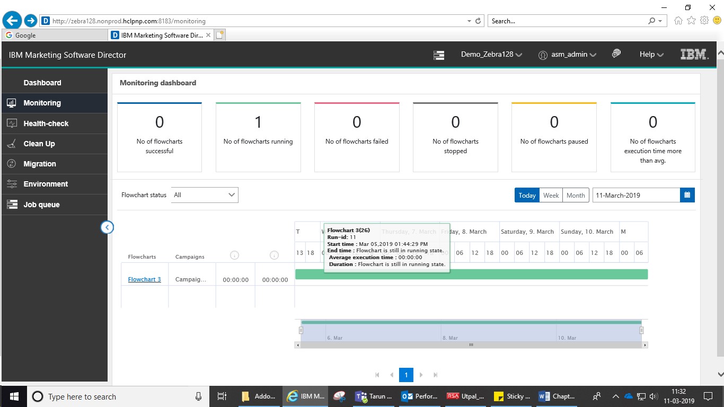
Task: Switch to the Week view
Action: click(551, 195)
